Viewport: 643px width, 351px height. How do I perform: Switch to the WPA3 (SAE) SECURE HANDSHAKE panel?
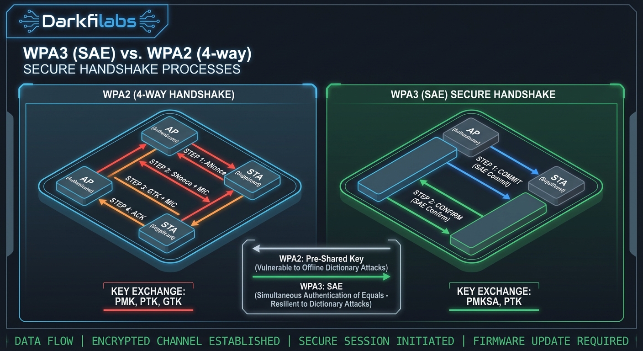(473, 94)
